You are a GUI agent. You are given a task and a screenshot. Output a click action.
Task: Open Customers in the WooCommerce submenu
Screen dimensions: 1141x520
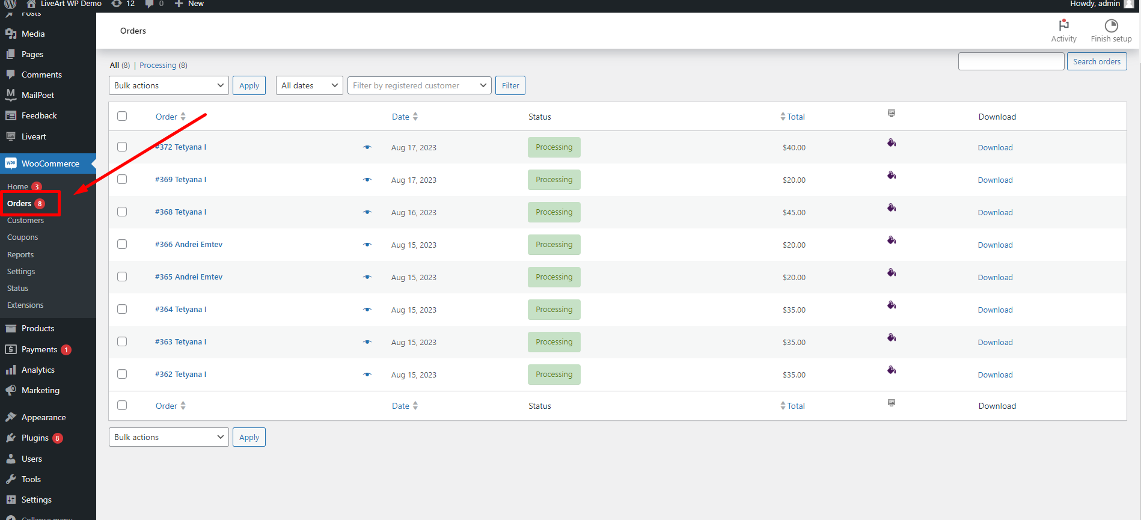pos(25,221)
